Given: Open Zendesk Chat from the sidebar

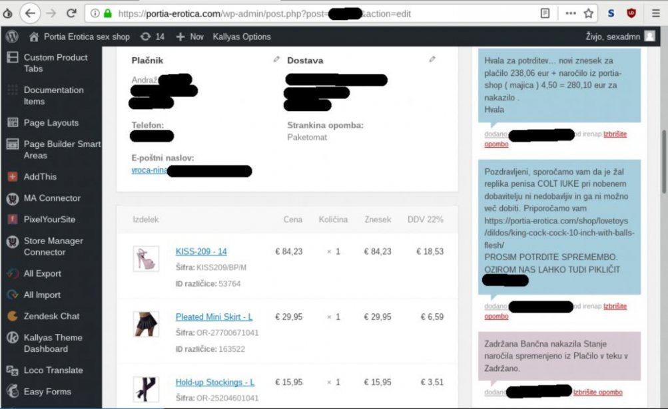Looking at the screenshot, I should (x=51, y=316).
